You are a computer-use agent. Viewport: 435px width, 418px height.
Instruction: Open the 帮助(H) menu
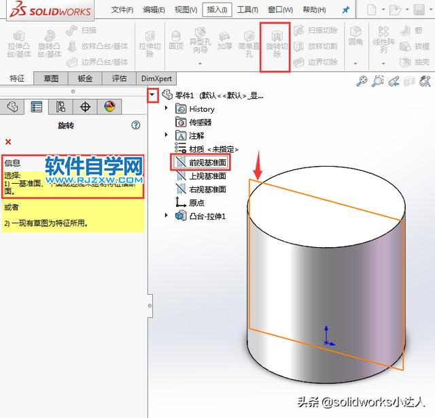314,10
